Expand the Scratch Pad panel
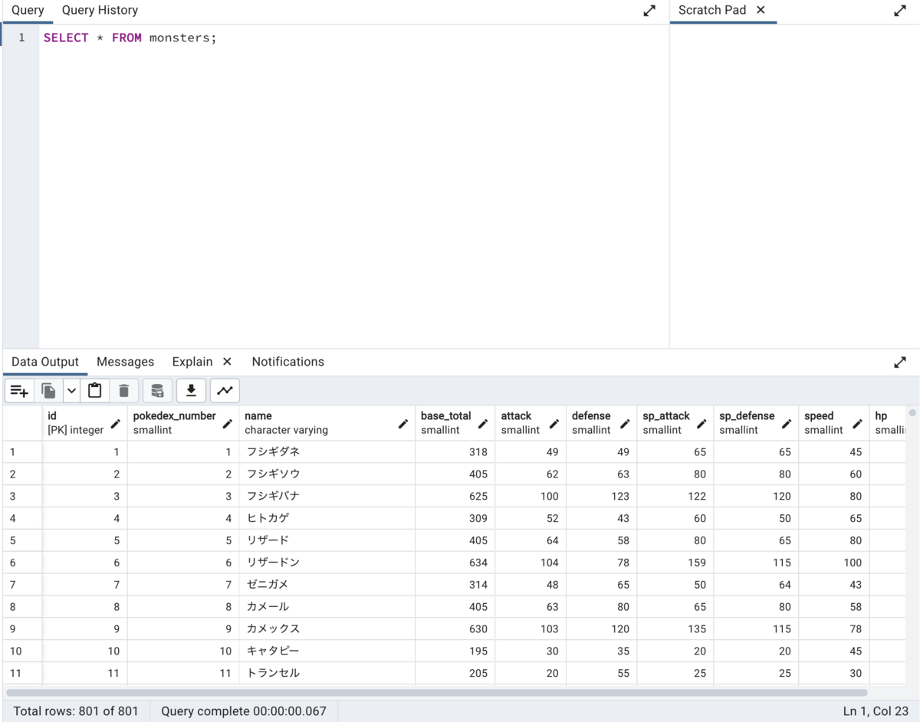 900,11
